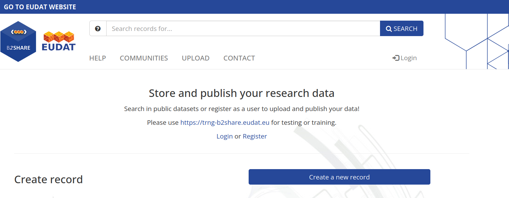
Task: Click the Login link above Register
Action: (x=224, y=136)
